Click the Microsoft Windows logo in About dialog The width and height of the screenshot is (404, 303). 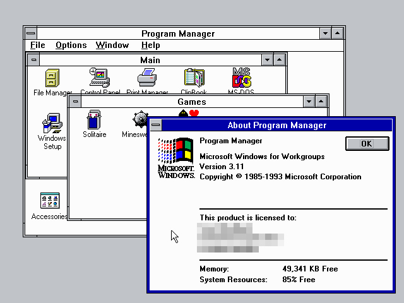[175, 158]
